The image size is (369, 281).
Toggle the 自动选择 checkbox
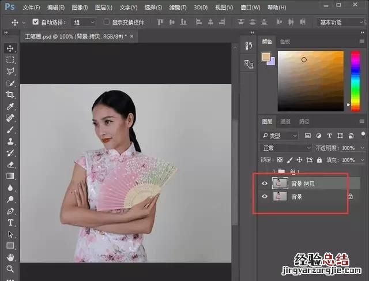36,22
